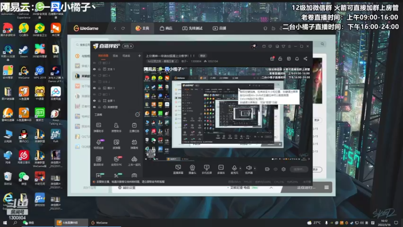This screenshot has width=403, height=227.
Task: Open the 直播屏幕 screen capture source
Action: coord(178,169)
